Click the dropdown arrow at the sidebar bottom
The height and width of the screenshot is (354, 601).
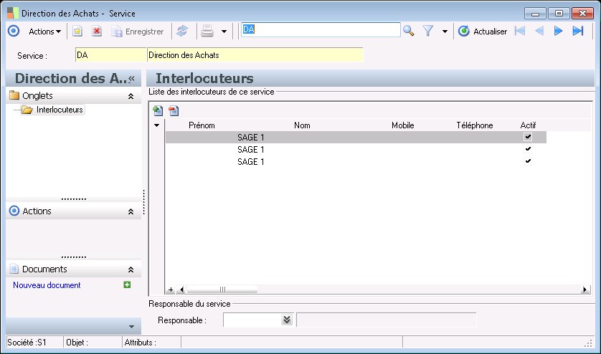coord(131,327)
